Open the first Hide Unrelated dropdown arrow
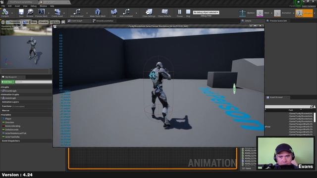The height and width of the screenshot is (178, 317). [87, 13]
